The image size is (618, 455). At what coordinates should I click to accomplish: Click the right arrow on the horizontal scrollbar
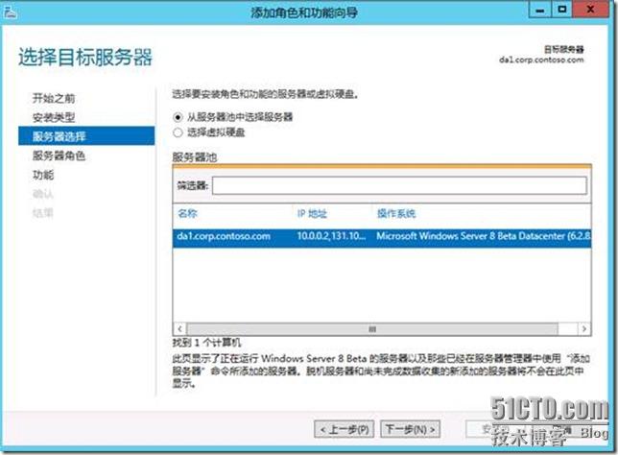(584, 329)
